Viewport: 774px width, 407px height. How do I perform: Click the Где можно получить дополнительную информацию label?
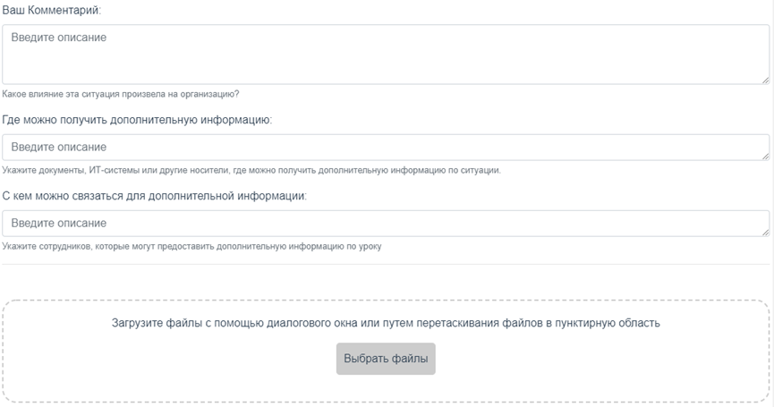[137, 120]
